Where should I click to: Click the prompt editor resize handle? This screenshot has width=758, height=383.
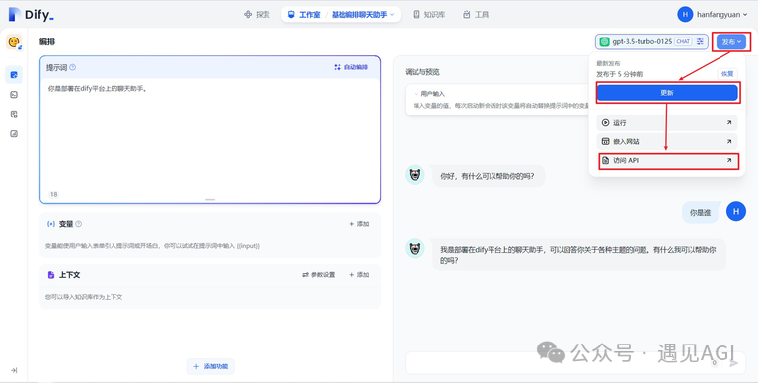pos(210,199)
